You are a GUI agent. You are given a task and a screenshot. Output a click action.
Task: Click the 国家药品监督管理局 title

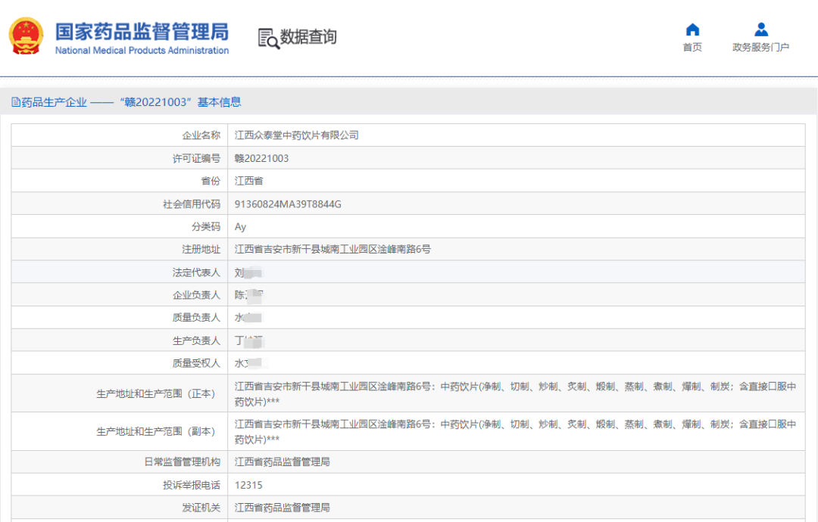coord(142,31)
